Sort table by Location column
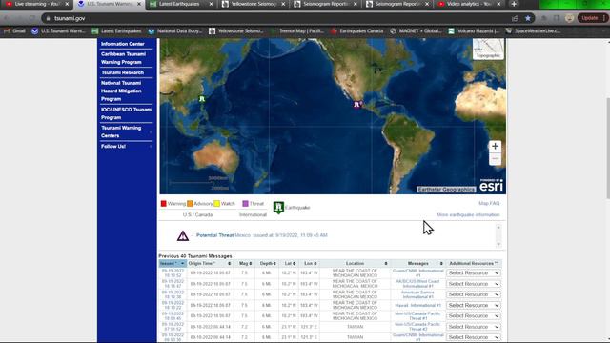Image resolution: width=610 pixels, height=343 pixels. click(355, 263)
